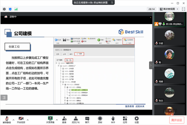
Task: Raise hand with 举手 icon
Action: pyautogui.click(x=113, y=119)
